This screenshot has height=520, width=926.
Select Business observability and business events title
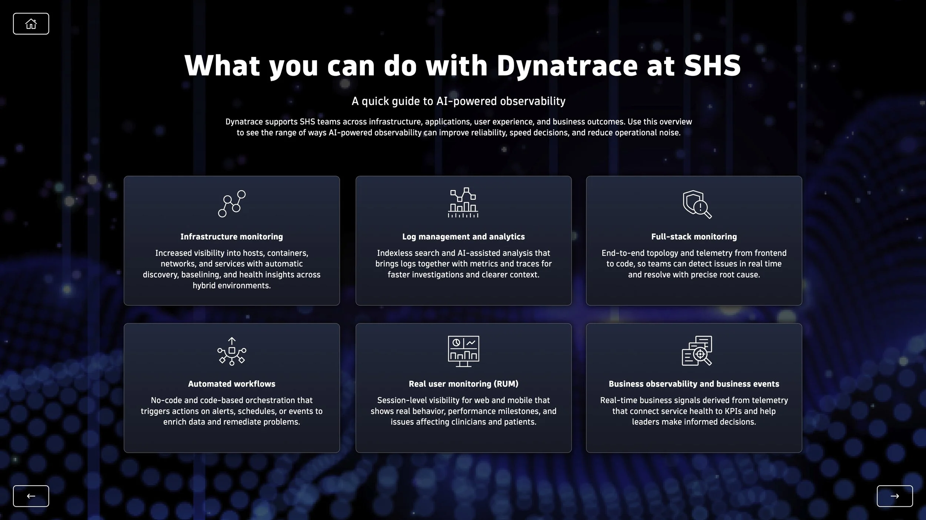coord(694,384)
